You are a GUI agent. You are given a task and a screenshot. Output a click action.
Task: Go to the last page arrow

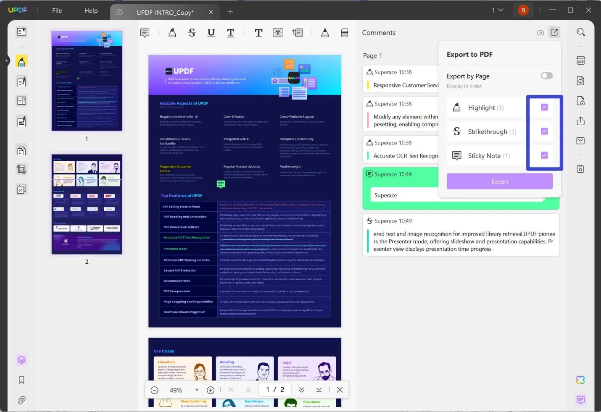click(x=319, y=390)
